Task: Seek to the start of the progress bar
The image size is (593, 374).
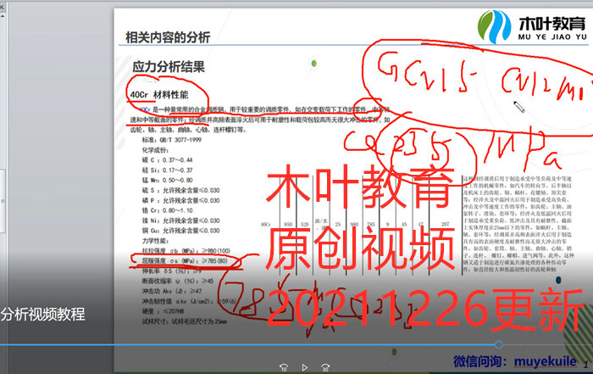Action: tap(3, 344)
